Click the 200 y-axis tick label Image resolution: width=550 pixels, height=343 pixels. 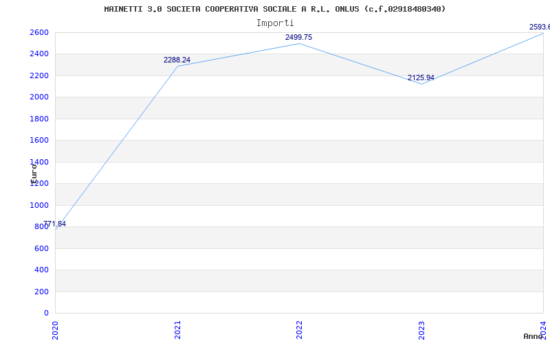pyautogui.click(x=41, y=292)
